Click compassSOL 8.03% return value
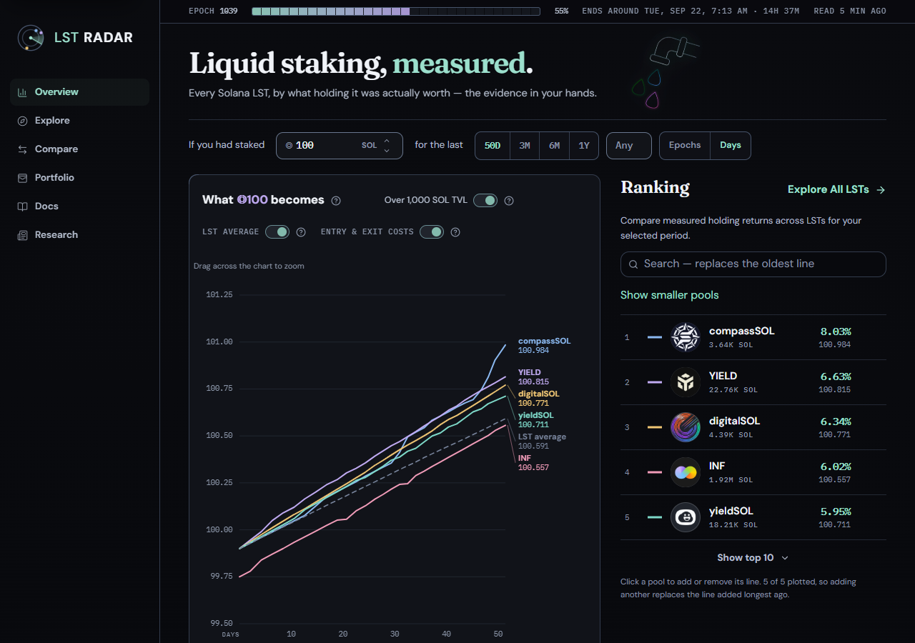Screen dimensions: 915x643 coord(835,332)
